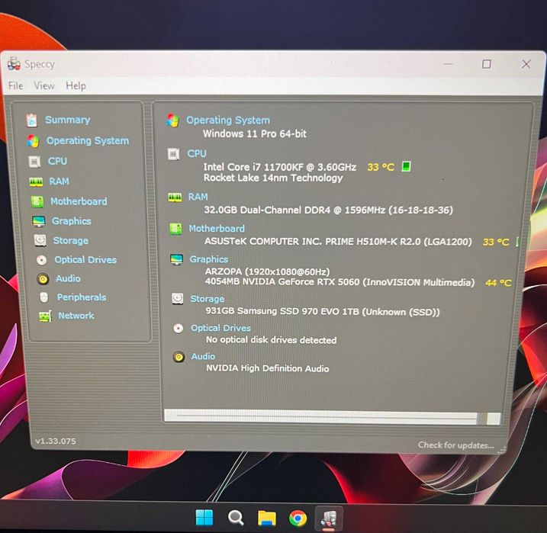547x533 pixels.
Task: Click the Audio speaker icon in sidebar
Action: [x=43, y=279]
